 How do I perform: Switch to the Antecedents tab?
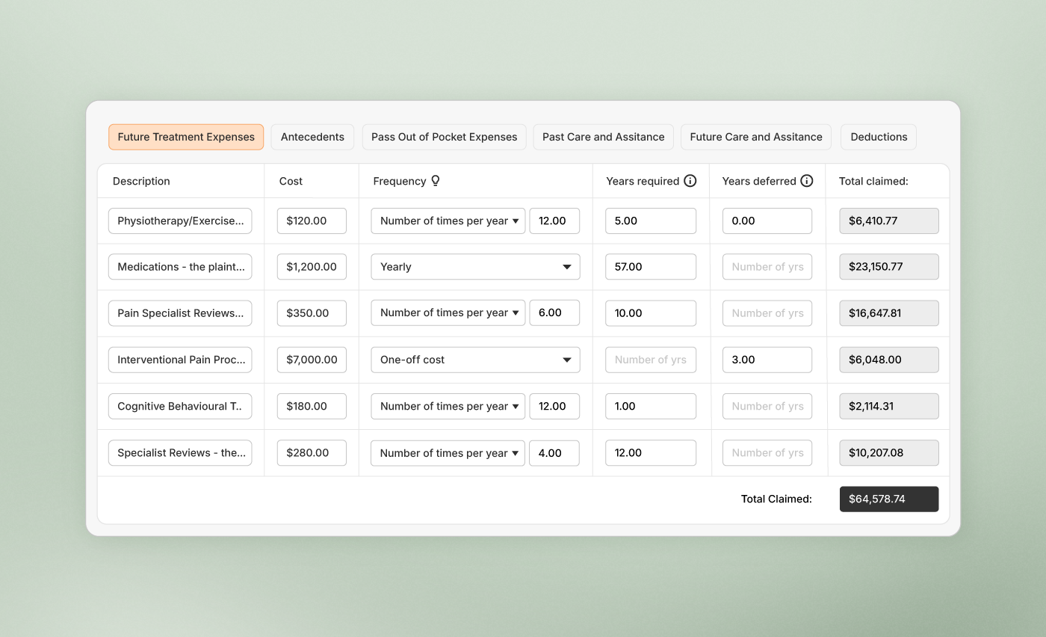(312, 137)
